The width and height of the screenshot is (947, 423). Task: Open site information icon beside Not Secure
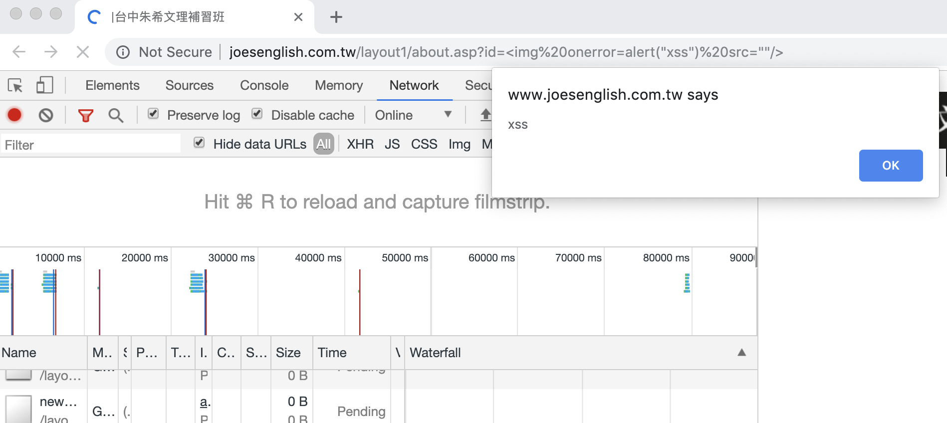click(x=123, y=52)
